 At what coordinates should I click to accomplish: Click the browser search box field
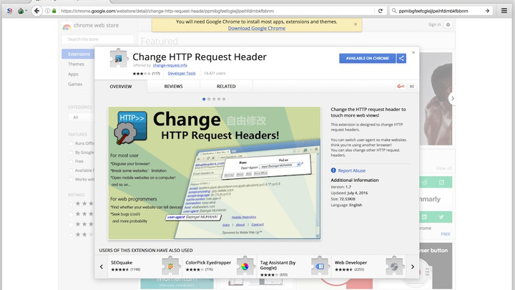pos(440,11)
